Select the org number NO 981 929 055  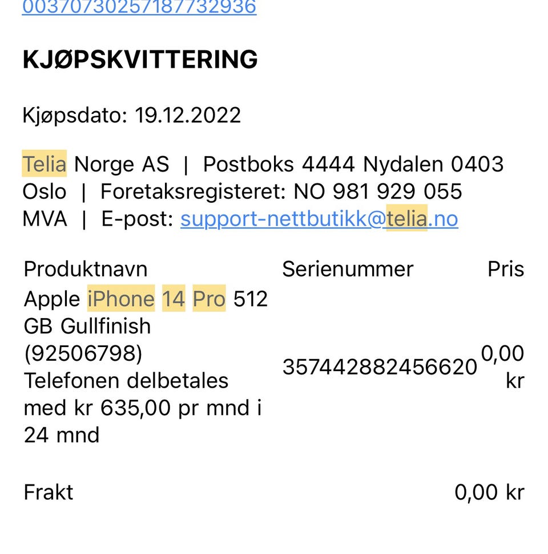[377, 191]
